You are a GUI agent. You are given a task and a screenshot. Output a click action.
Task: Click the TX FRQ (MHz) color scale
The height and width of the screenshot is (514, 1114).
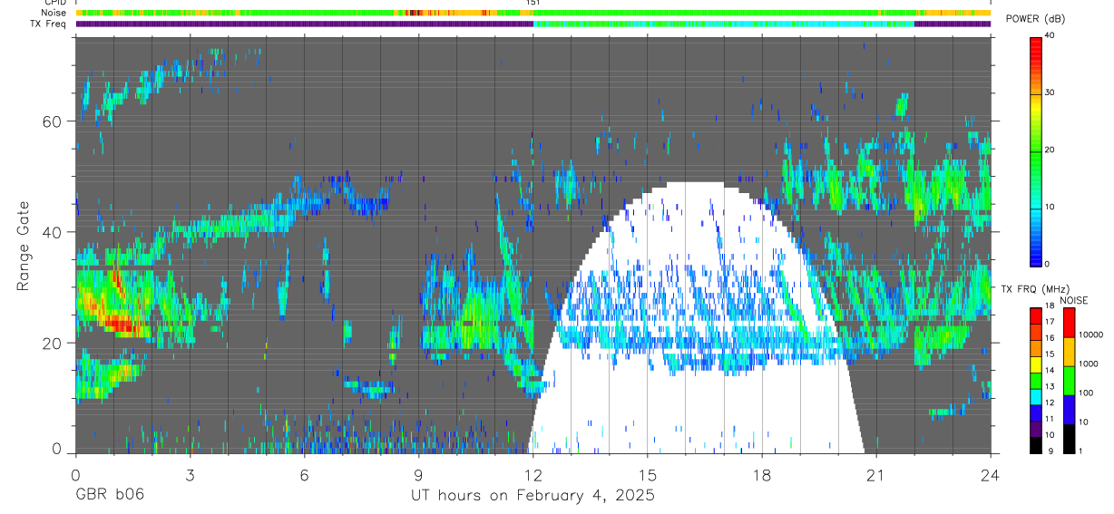pos(1035,380)
